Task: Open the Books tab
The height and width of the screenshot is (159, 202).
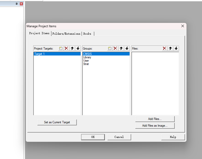Action: coord(87,34)
